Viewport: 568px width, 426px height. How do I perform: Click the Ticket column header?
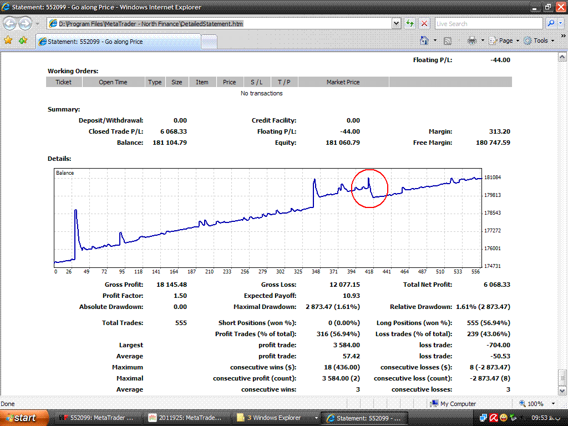point(63,82)
